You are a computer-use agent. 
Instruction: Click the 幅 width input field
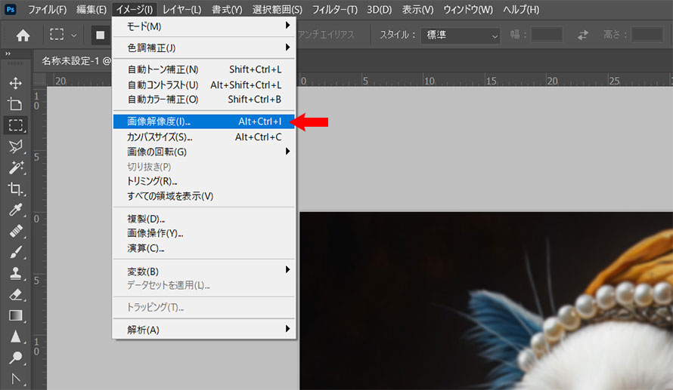pyautogui.click(x=547, y=34)
